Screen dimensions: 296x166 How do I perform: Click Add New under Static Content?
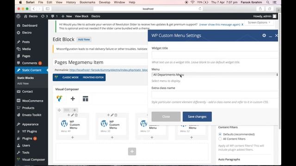23,83
